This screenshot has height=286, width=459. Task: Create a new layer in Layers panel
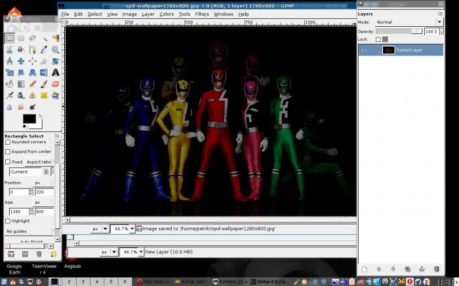tap(365, 269)
